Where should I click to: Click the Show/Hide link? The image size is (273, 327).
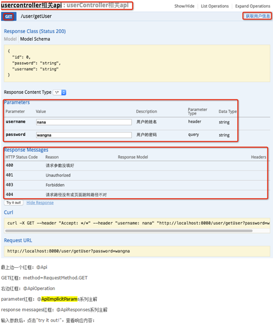point(184,6)
